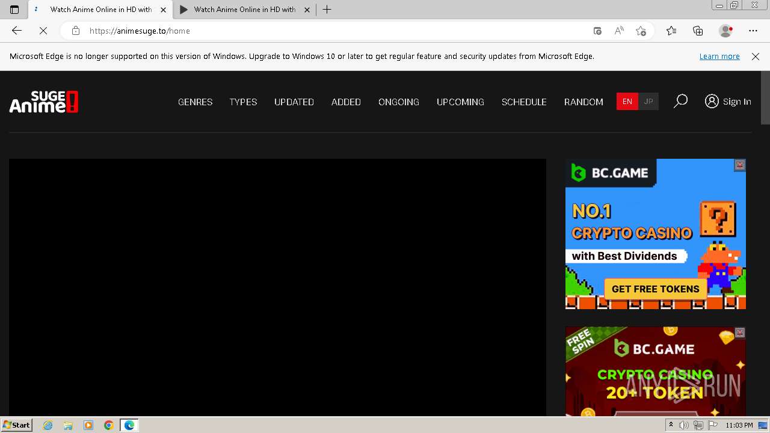Screen dimensions: 770x433
Task: Click the black video player area
Action: point(277,287)
